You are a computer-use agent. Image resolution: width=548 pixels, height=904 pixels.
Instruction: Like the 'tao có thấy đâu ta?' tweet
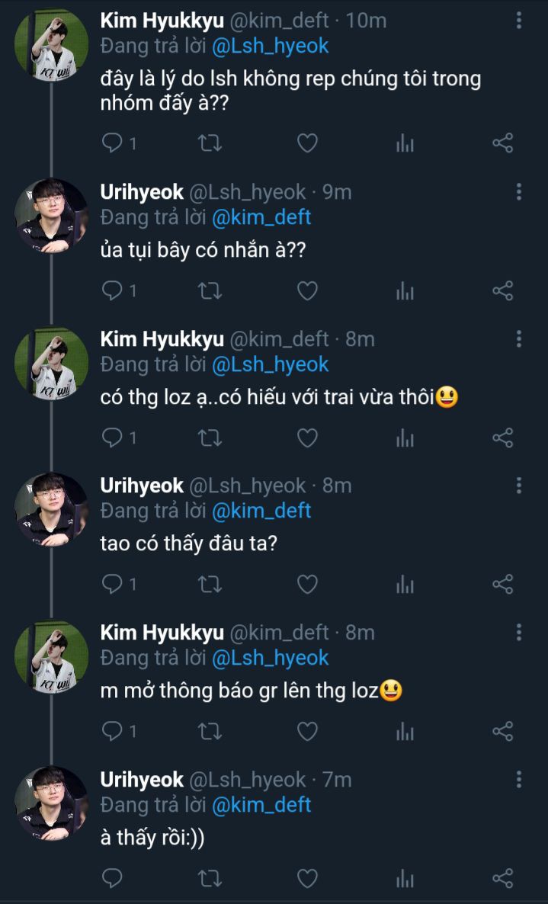coord(307,585)
